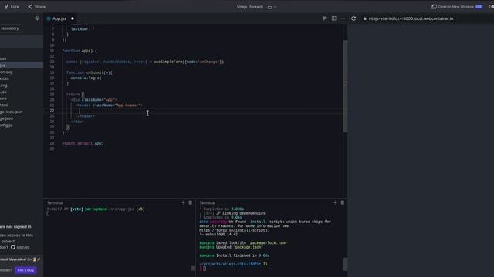Click the editor vertical scrollbar
The height and width of the screenshot is (277, 494).
coord(345,86)
